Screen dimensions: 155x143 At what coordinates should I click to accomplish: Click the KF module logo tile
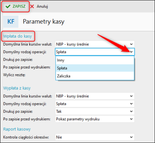[x=11, y=21]
